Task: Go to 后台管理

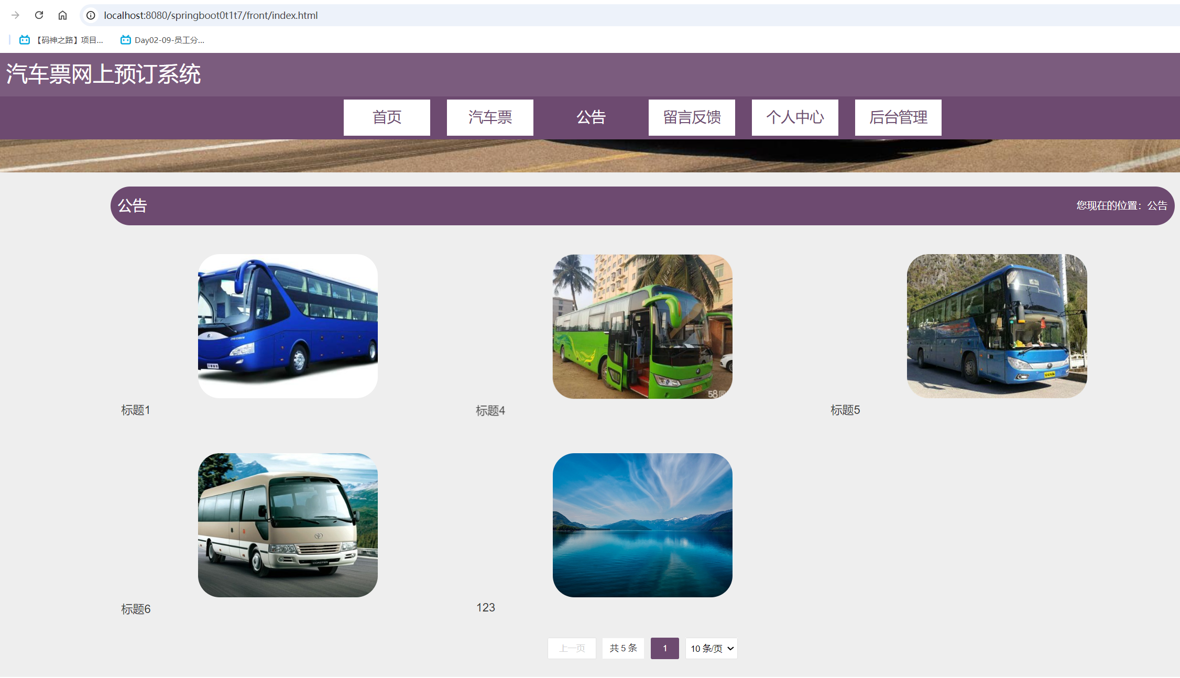Action: (x=898, y=117)
